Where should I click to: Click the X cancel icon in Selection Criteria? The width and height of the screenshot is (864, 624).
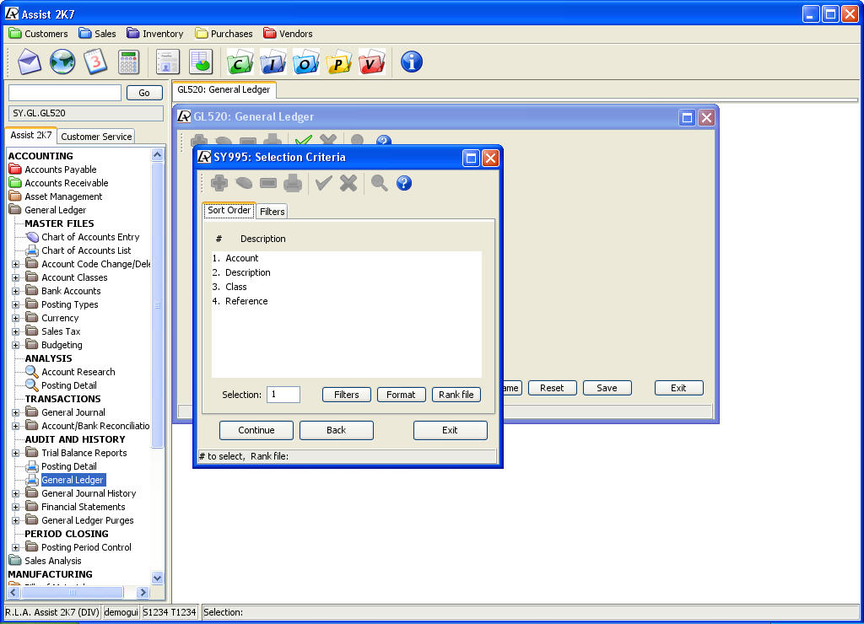click(x=348, y=183)
